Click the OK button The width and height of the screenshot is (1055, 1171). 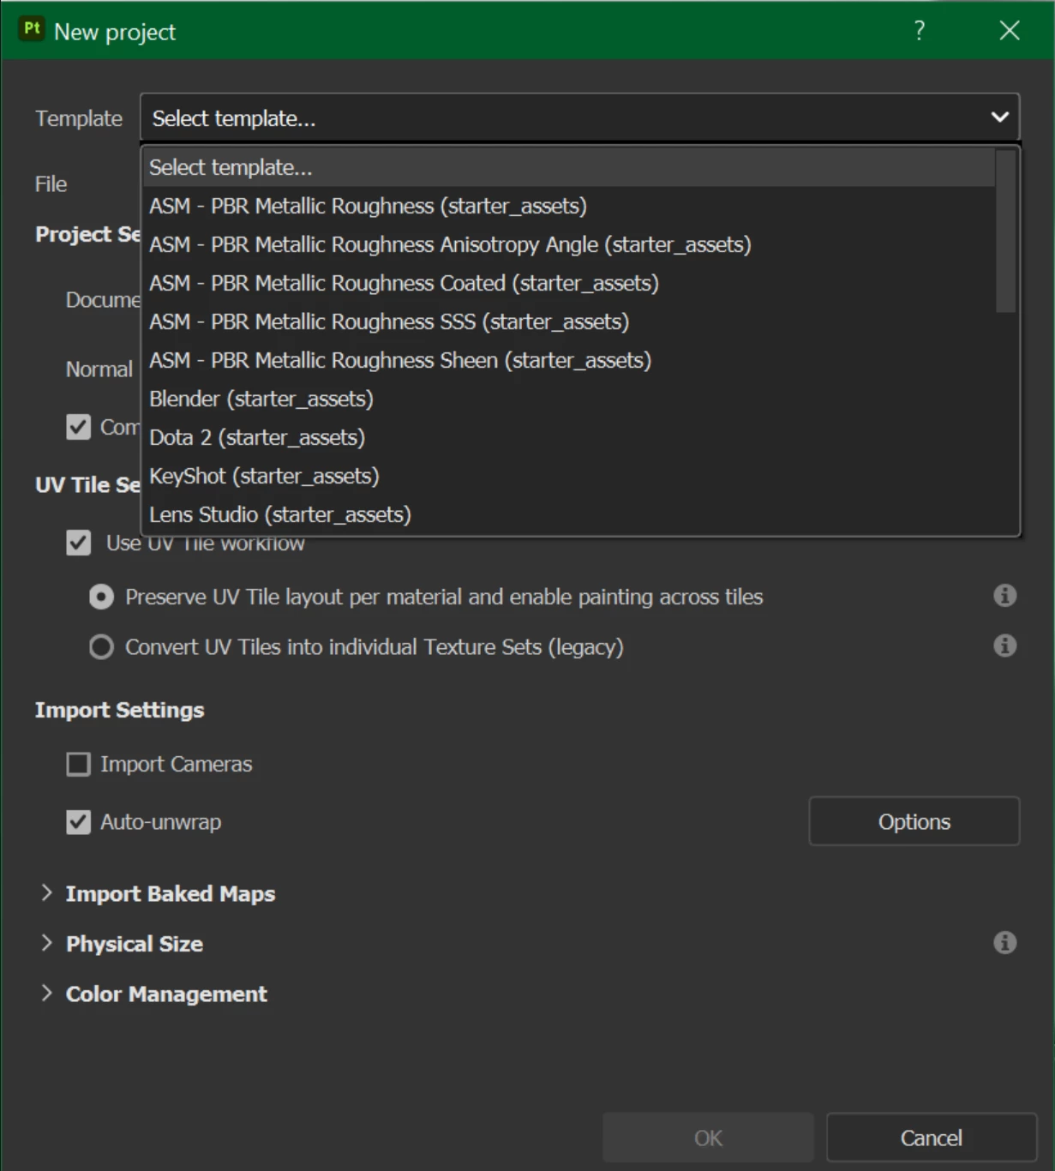[x=708, y=1138]
